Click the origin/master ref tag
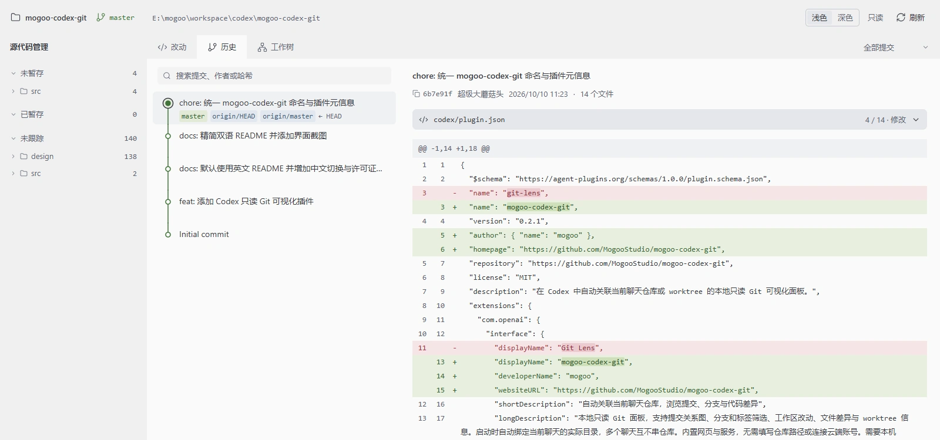 pyautogui.click(x=288, y=116)
